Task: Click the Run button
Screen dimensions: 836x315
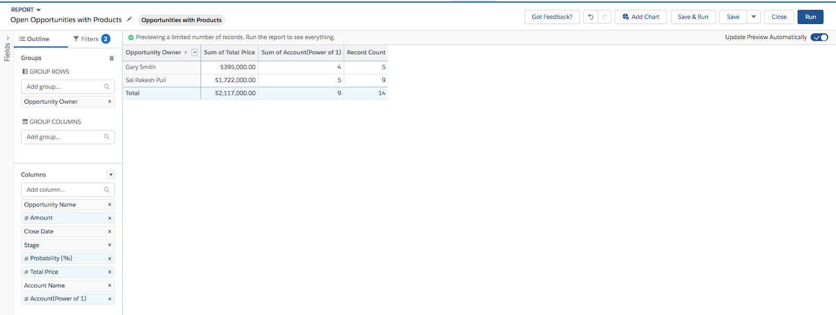Action: pyautogui.click(x=810, y=17)
